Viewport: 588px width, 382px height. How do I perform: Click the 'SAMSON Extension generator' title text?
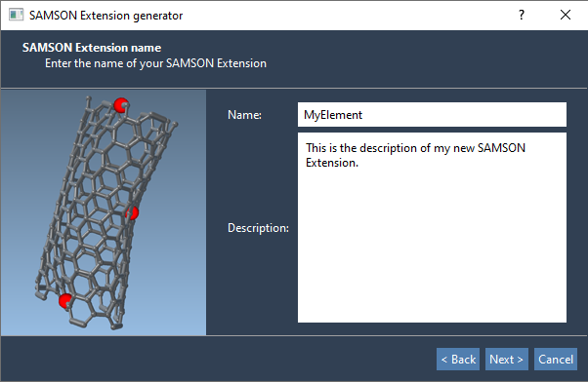tap(106, 16)
